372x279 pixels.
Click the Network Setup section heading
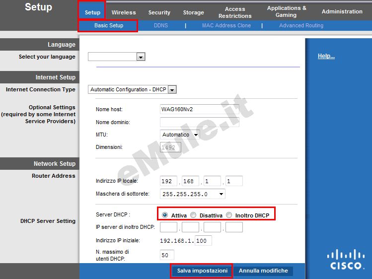click(54, 163)
